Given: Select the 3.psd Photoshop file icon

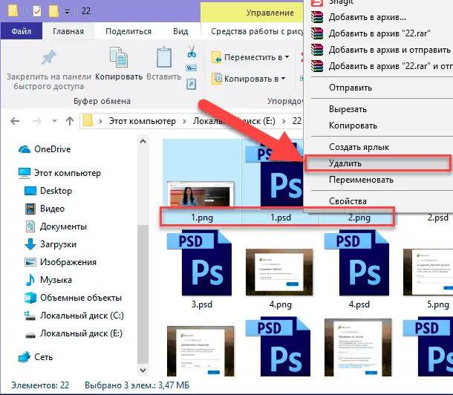Looking at the screenshot, I should click(x=199, y=263).
